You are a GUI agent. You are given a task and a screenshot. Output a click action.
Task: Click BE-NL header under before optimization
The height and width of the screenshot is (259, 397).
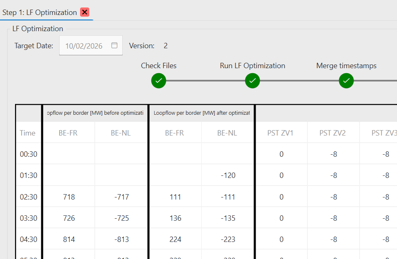[x=121, y=133]
